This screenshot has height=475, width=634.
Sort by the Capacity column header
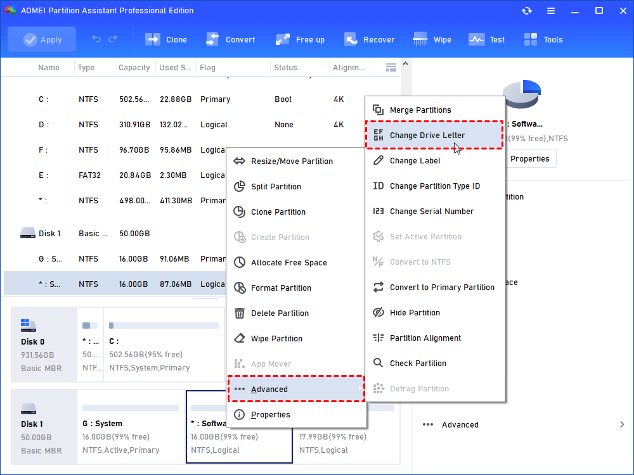(x=134, y=68)
